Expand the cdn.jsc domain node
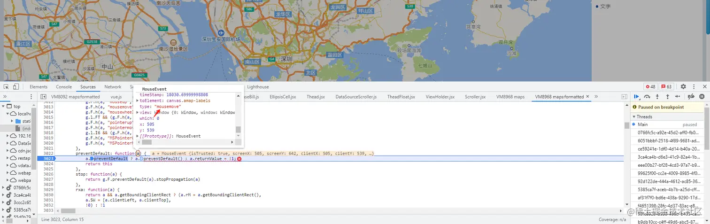The image size is (710, 224). (8, 151)
